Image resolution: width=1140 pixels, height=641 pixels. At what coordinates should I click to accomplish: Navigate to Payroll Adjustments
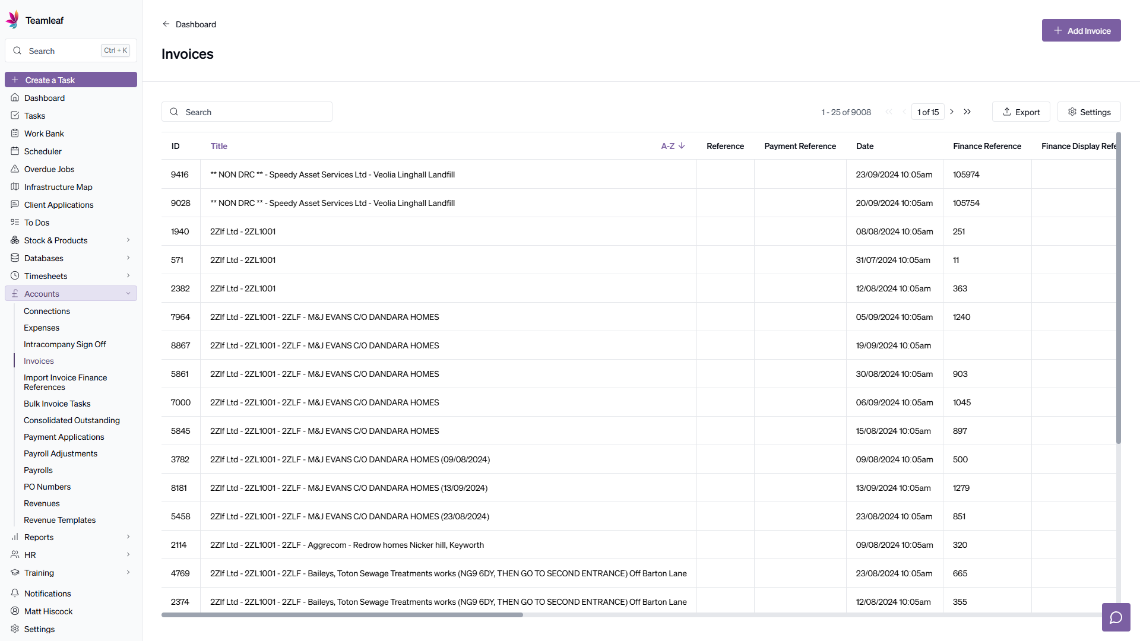pyautogui.click(x=61, y=453)
